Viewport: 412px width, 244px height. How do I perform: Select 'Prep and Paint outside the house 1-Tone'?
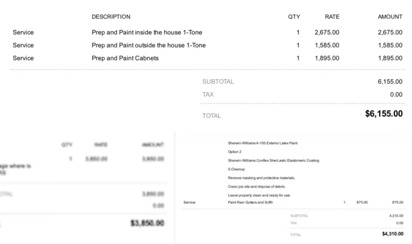coord(148,45)
